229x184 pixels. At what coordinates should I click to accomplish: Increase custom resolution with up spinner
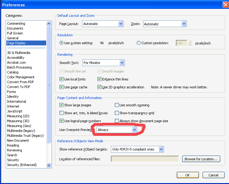click(x=190, y=42)
